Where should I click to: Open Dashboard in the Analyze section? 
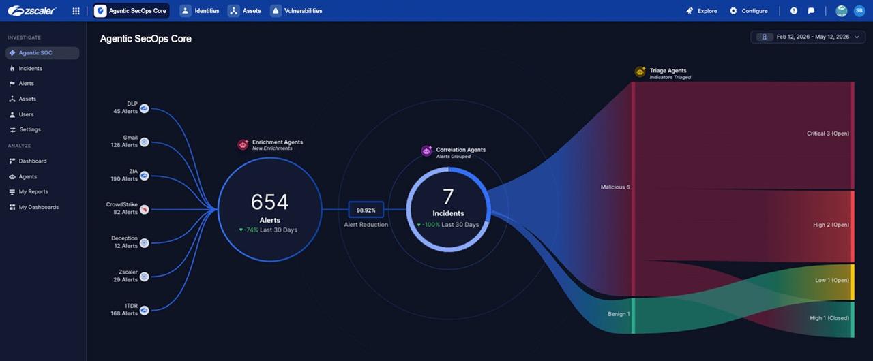tap(42, 161)
